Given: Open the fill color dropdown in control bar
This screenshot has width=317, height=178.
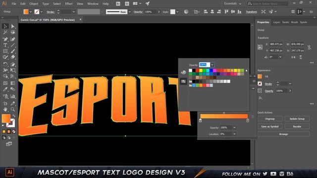Looking at the screenshot, I should (31, 12).
